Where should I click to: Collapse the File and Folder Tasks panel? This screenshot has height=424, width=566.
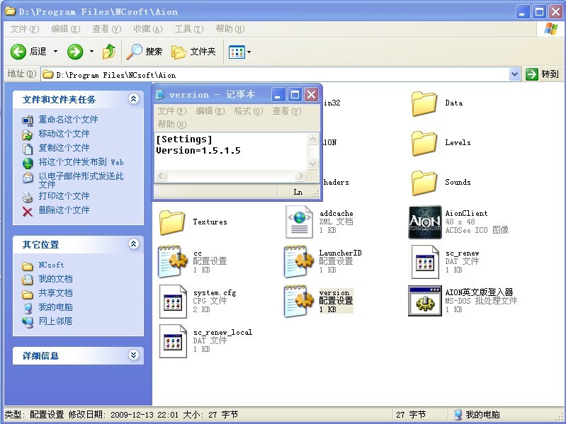133,100
